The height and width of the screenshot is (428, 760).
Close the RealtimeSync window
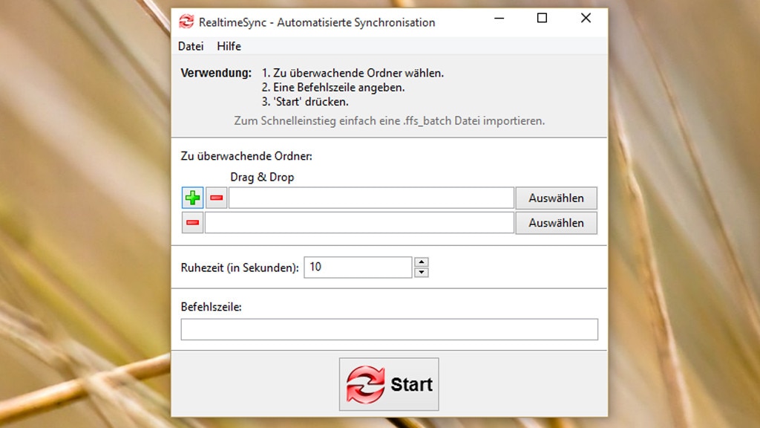[x=586, y=19]
